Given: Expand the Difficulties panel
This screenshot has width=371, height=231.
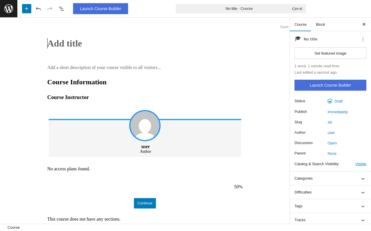Looking at the screenshot, I should click(x=330, y=192).
